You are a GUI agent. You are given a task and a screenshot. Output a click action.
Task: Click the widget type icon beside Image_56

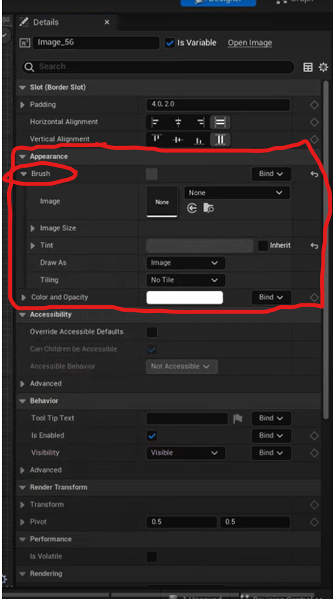click(24, 43)
